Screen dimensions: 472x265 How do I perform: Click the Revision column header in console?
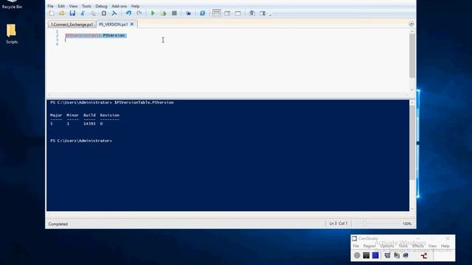[110, 115]
